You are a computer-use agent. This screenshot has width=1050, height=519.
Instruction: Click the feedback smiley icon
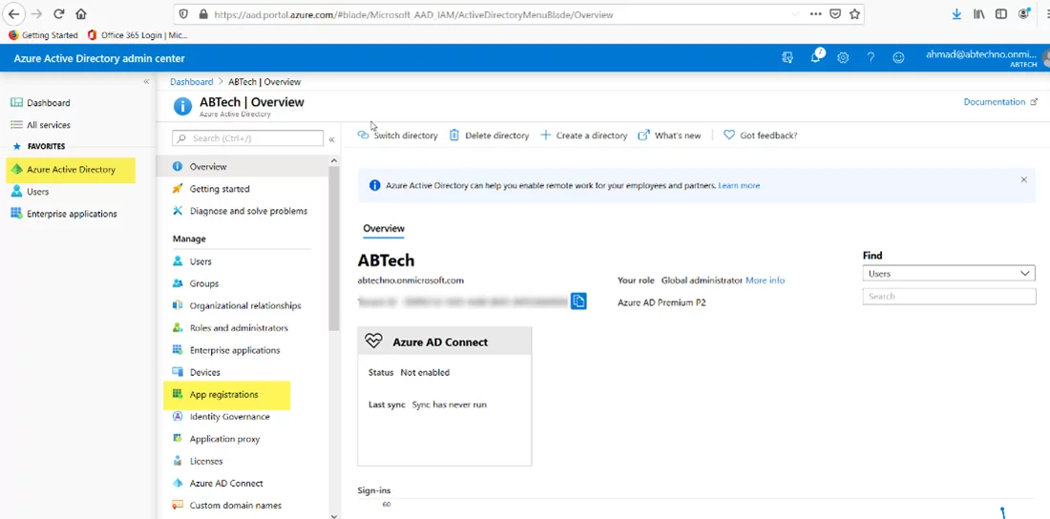tap(898, 57)
